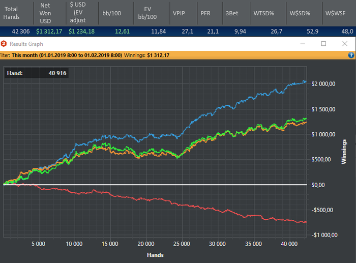Select the 21,1 PFR value
The width and height of the screenshot is (356, 263).
(x=213, y=32)
